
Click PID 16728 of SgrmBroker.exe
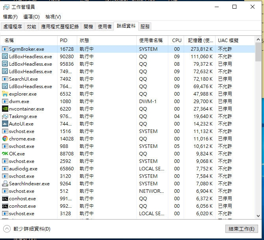point(67,49)
